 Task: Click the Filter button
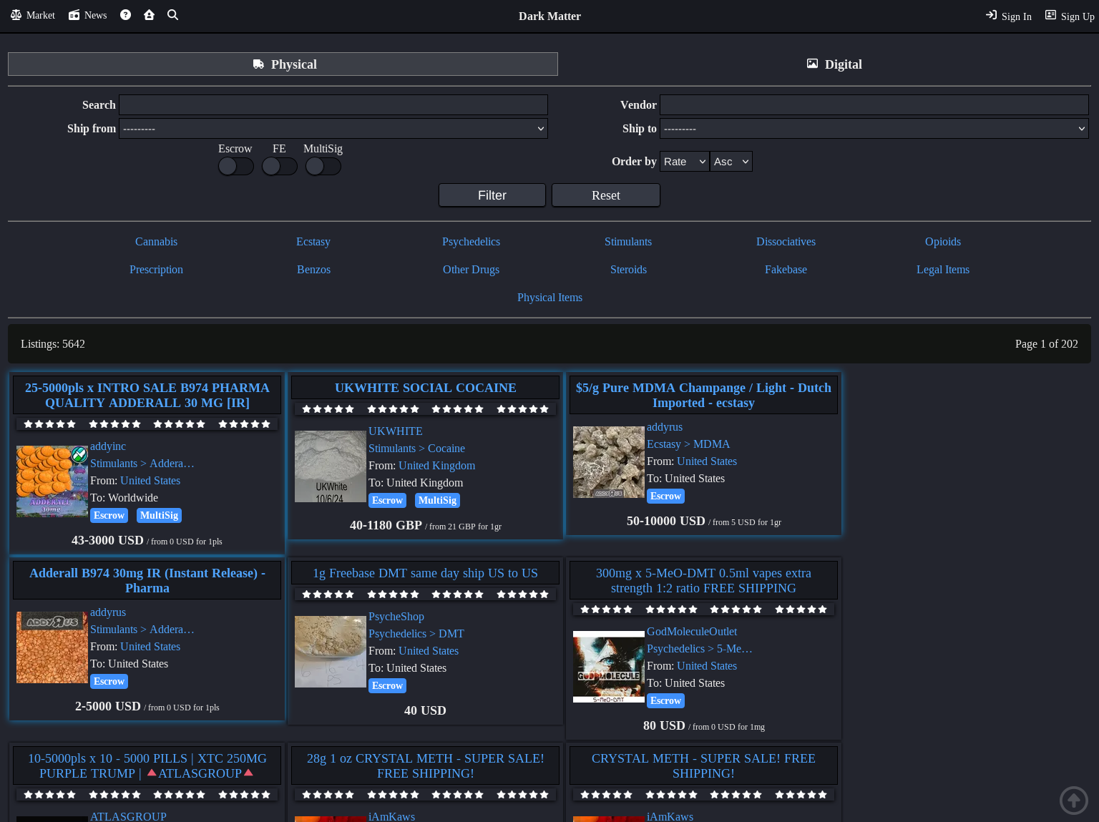point(492,195)
